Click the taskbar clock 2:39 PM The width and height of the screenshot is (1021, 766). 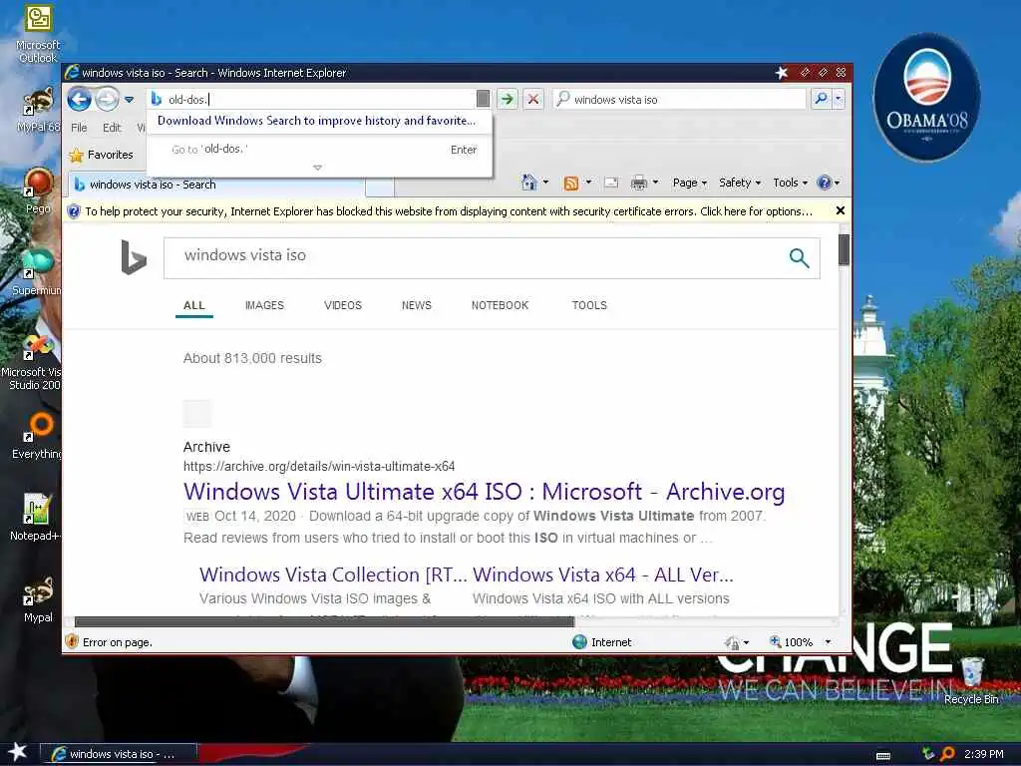coord(983,754)
